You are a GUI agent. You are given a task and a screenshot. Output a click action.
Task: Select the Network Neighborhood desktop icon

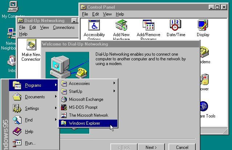12,34
